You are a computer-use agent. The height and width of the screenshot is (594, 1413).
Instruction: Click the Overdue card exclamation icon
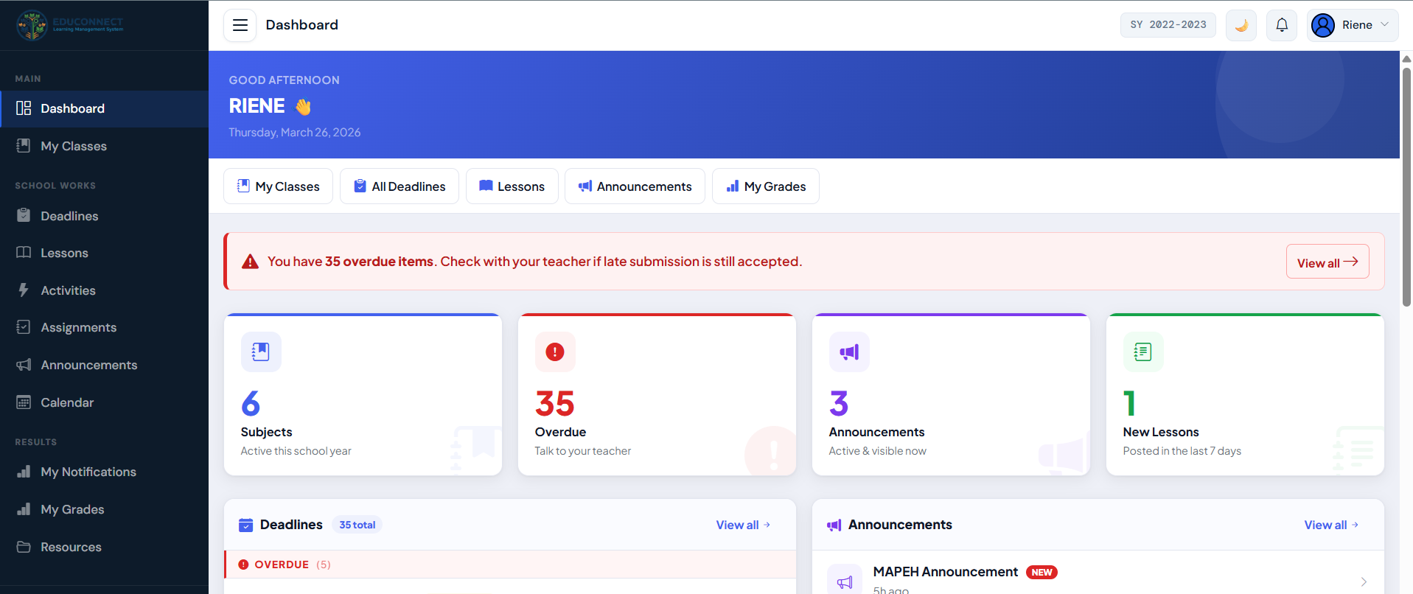point(555,352)
